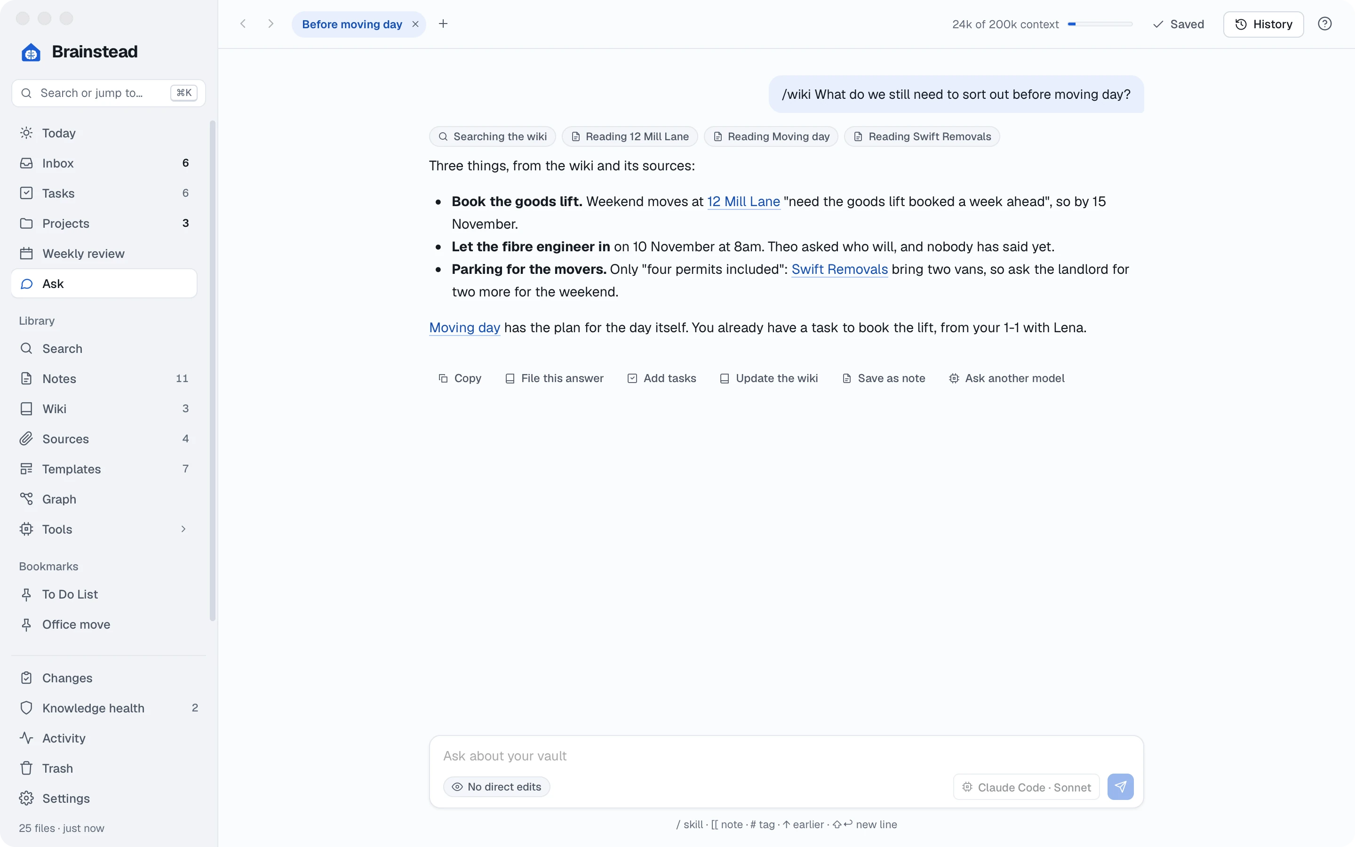
Task: Click Add tasks under the answer
Action: pyautogui.click(x=662, y=379)
